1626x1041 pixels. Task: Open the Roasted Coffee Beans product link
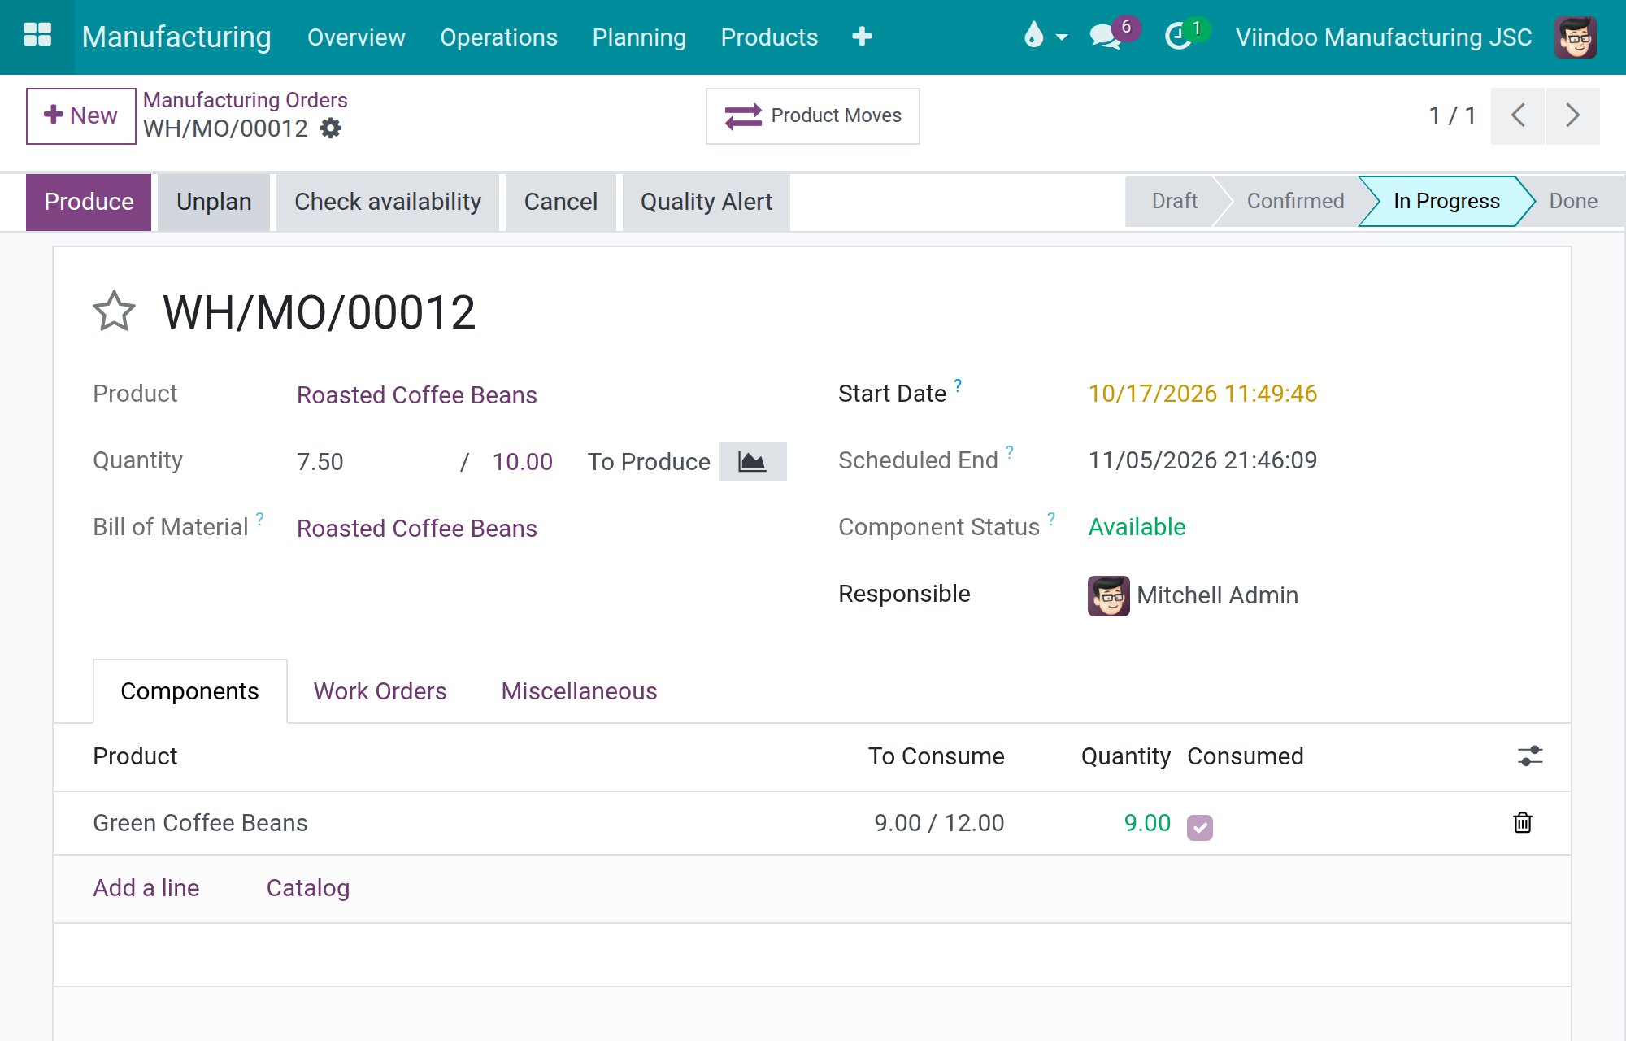(416, 394)
